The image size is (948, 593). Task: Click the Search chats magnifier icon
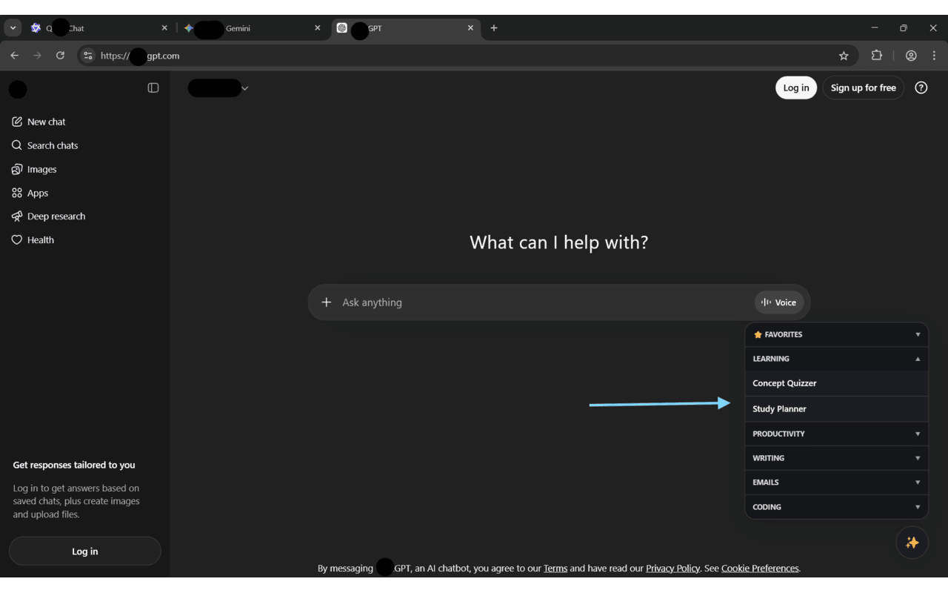pyautogui.click(x=17, y=145)
